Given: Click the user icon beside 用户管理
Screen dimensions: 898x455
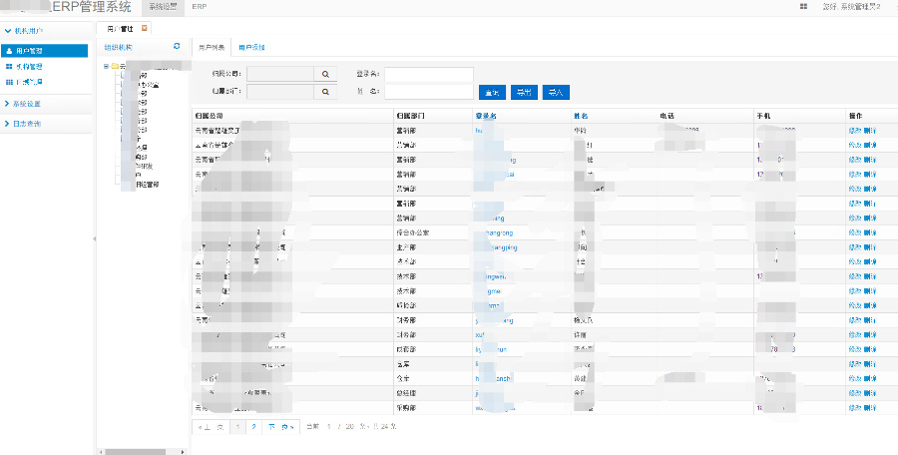Looking at the screenshot, I should click(x=9, y=51).
